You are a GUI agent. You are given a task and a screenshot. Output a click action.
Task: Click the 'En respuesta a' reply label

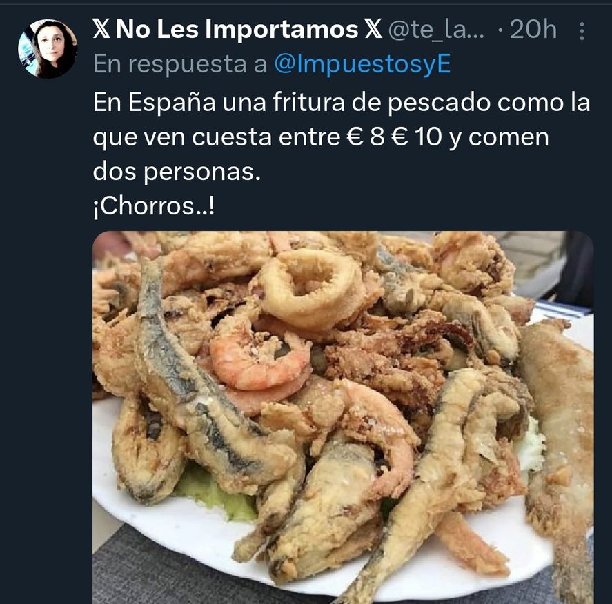(180, 64)
